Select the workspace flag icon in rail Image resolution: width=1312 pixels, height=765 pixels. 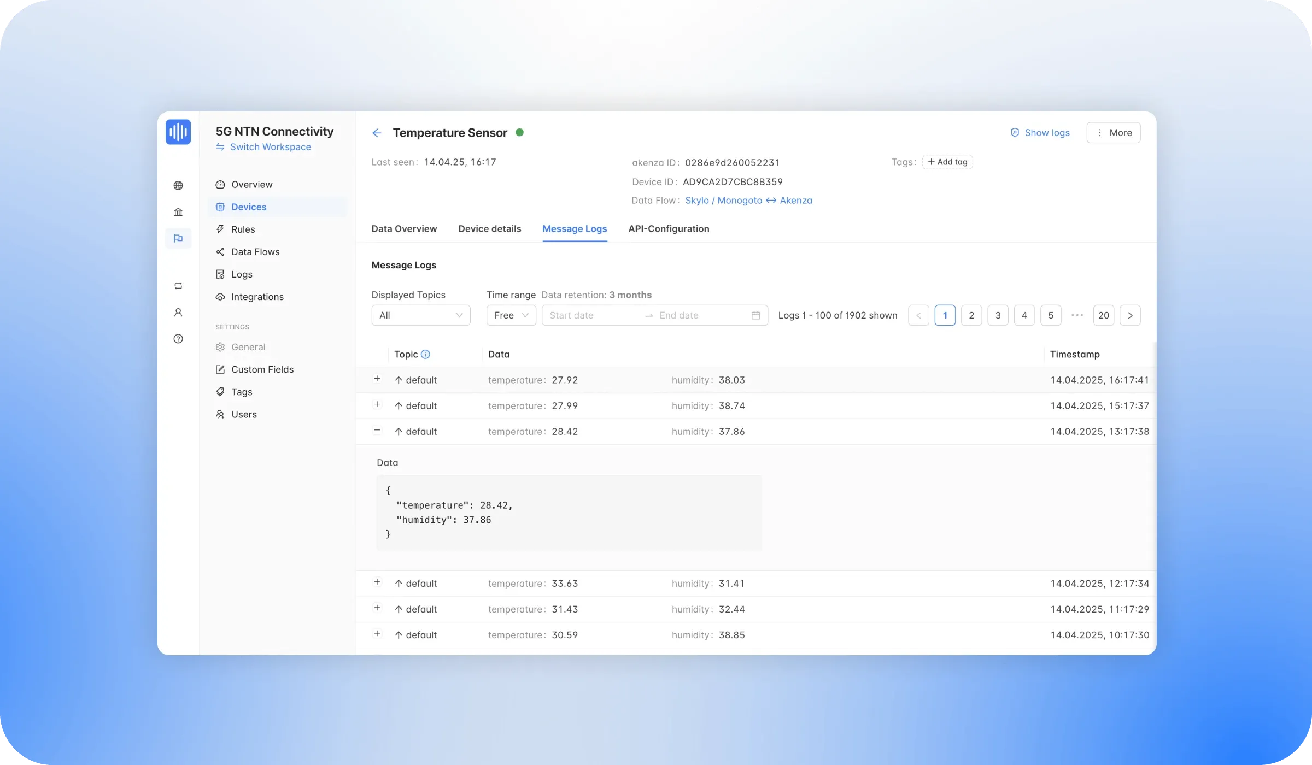coord(178,238)
